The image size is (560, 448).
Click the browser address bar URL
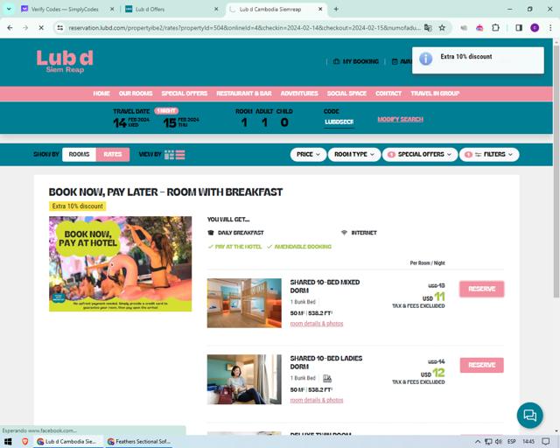[x=244, y=27]
